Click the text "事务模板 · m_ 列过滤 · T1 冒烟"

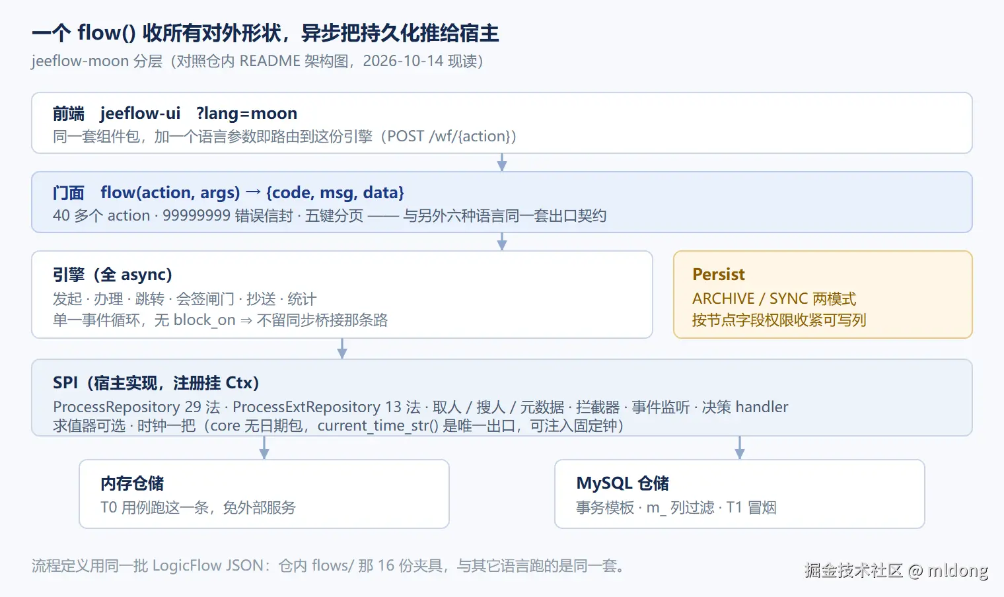click(676, 508)
